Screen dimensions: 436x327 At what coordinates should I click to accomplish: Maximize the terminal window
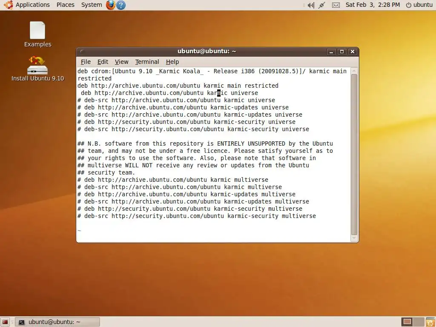[x=342, y=52]
